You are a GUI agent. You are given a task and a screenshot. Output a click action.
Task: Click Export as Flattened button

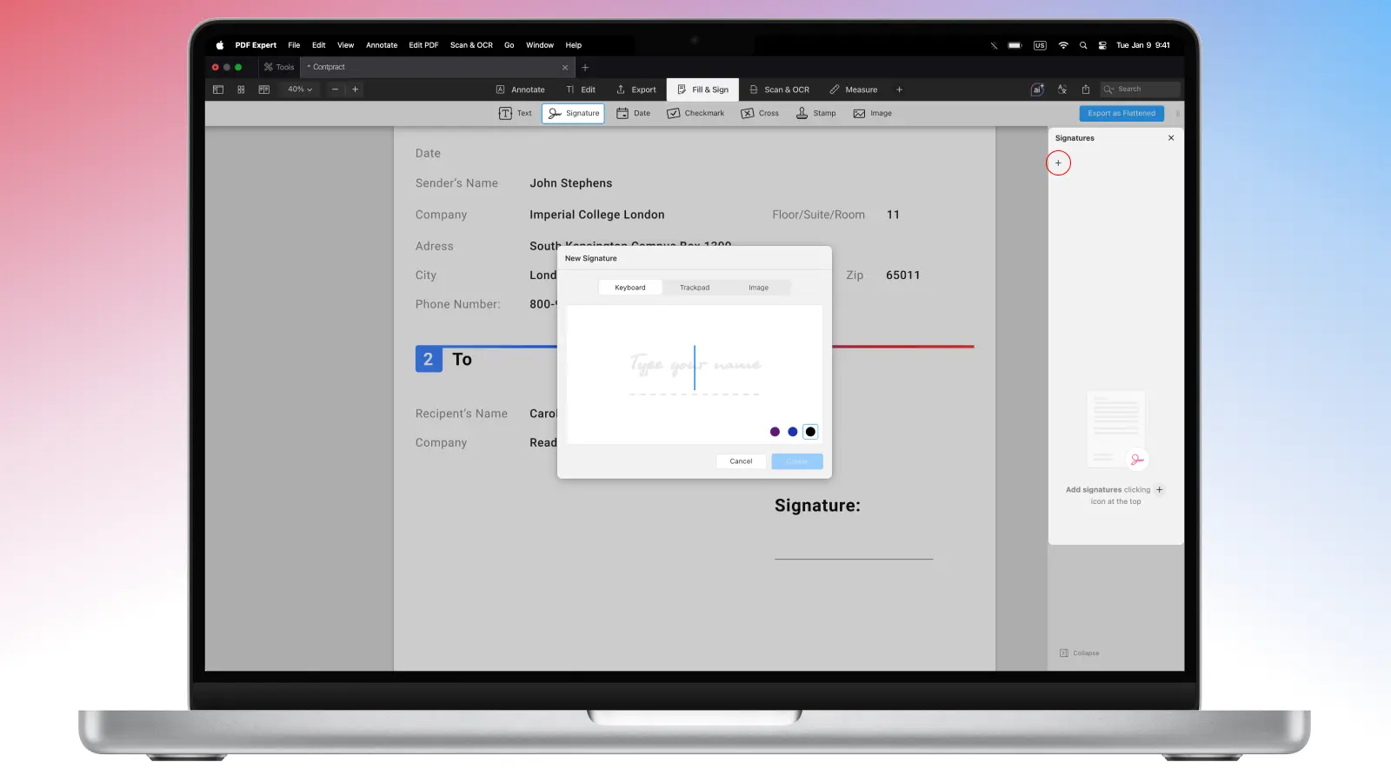coord(1121,114)
